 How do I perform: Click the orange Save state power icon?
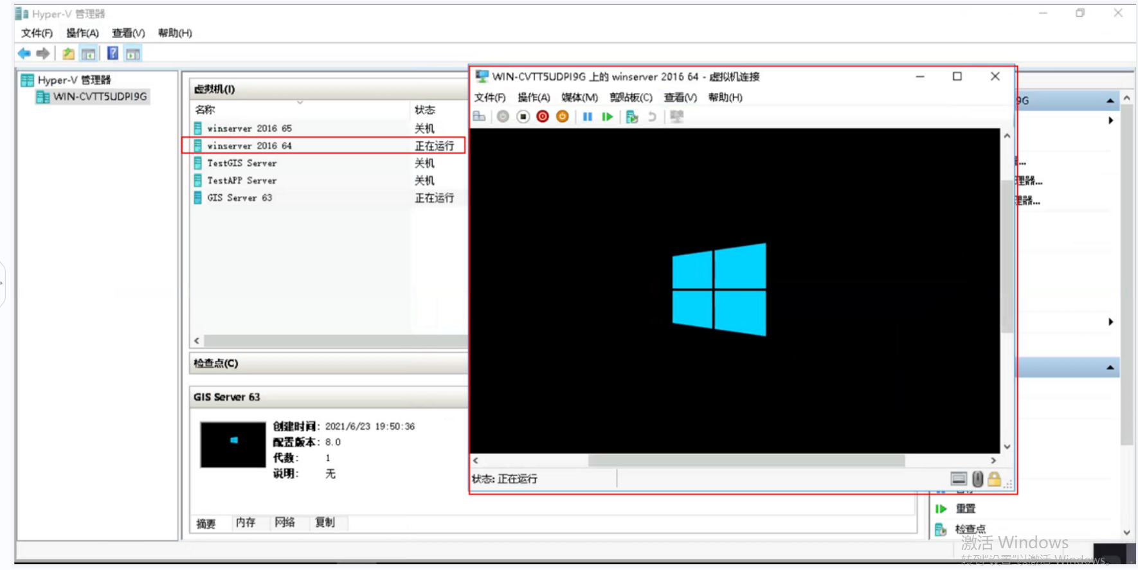click(x=563, y=116)
